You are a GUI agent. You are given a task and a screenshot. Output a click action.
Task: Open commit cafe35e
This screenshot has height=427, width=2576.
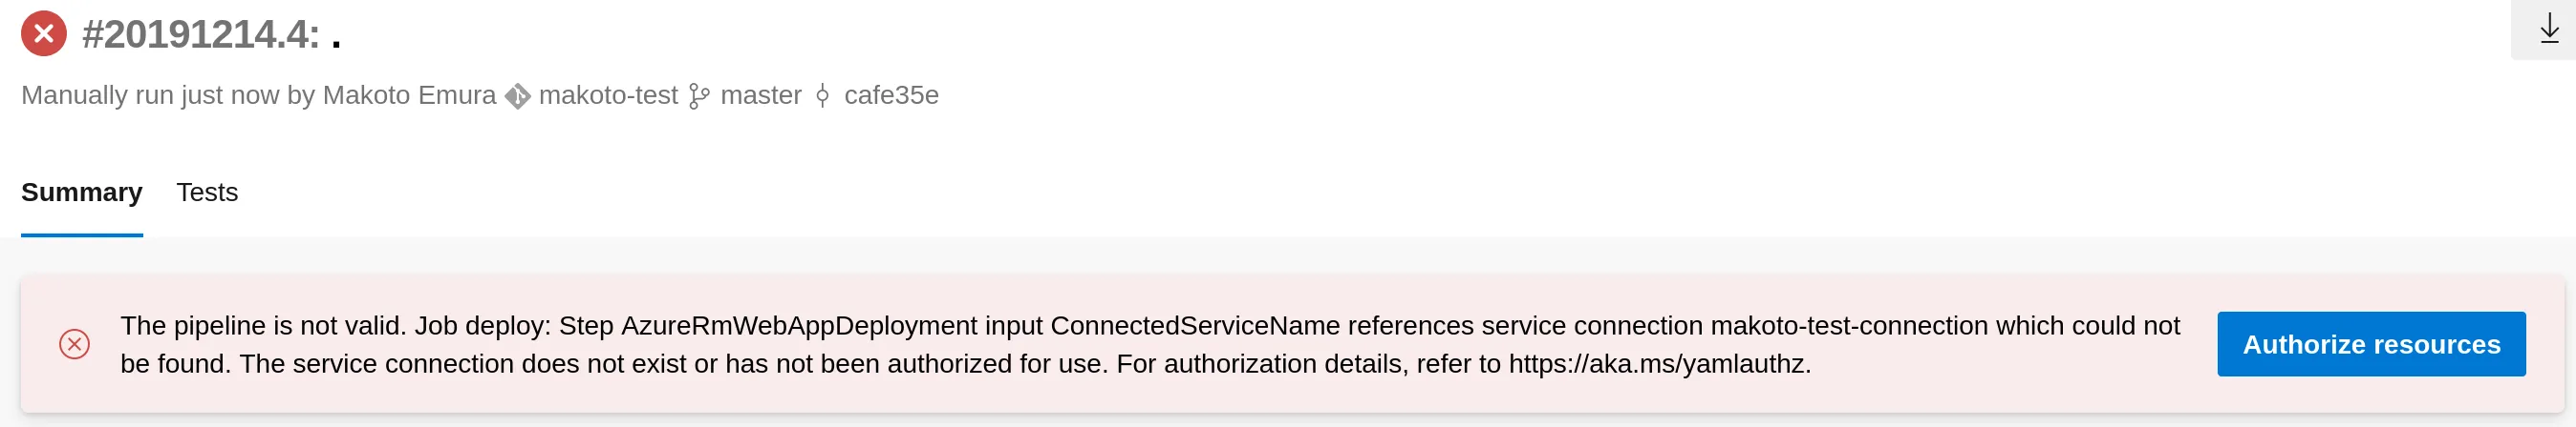pyautogui.click(x=891, y=95)
